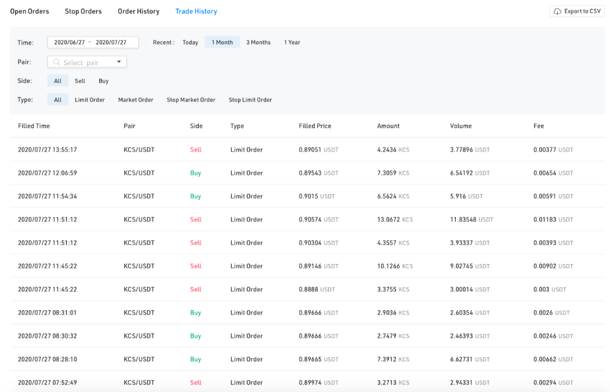This screenshot has width=610, height=392.
Task: Open the date range picker field
Action: pos(93,42)
